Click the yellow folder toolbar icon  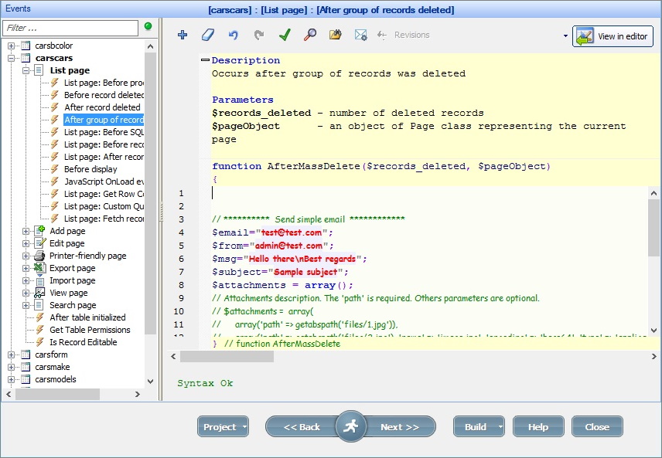[335, 35]
